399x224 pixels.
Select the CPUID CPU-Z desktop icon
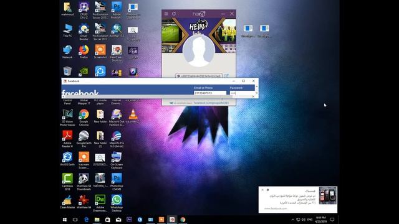pyautogui.click(x=84, y=10)
